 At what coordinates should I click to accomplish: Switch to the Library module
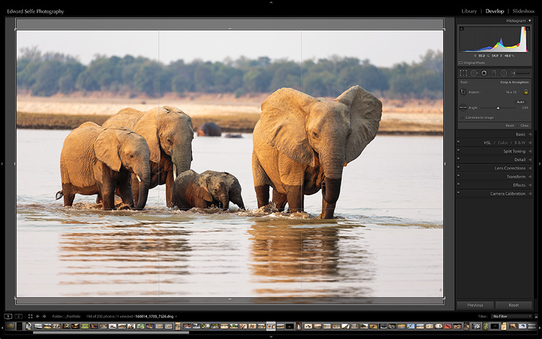pos(469,11)
